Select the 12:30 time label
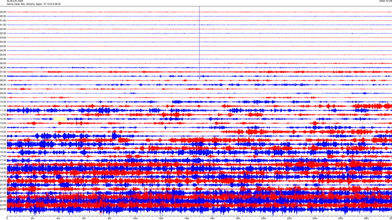Screen dimensions: 392x220 pyautogui.click(x=3, y=119)
